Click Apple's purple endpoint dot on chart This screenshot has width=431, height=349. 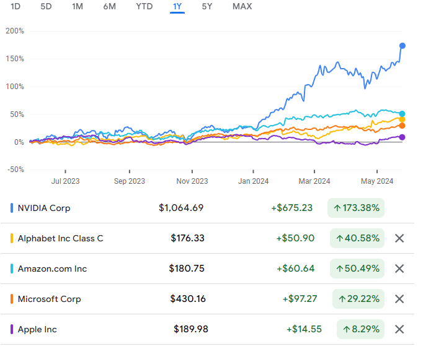[x=402, y=137]
